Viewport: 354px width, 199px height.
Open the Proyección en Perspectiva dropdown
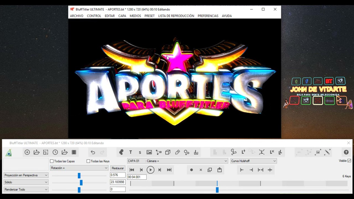pyautogui.click(x=26, y=175)
